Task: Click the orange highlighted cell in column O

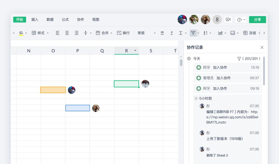Action: pos(53,90)
